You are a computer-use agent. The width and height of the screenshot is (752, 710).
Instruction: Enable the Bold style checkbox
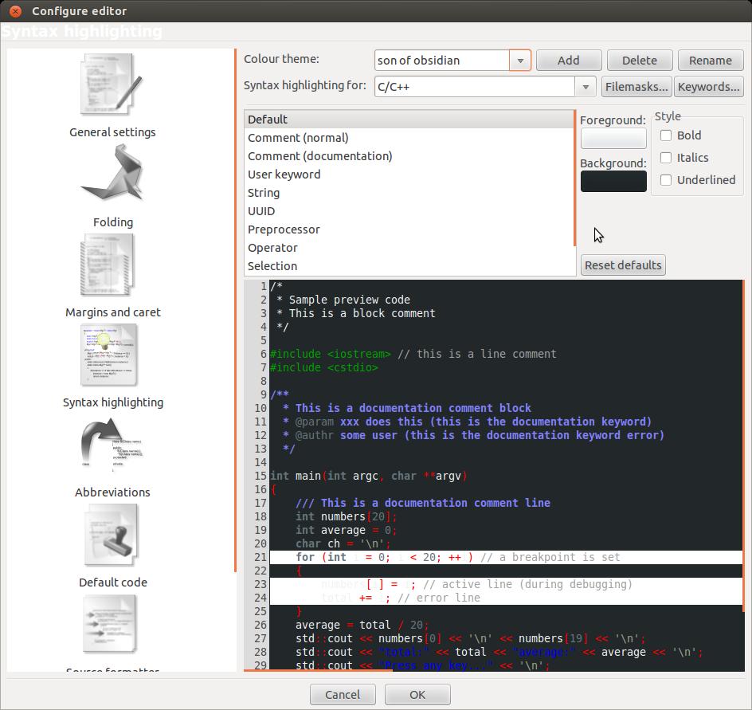tap(666, 135)
